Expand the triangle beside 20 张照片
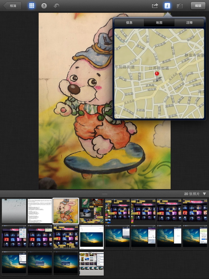209x279 pixels. click(x=204, y=194)
